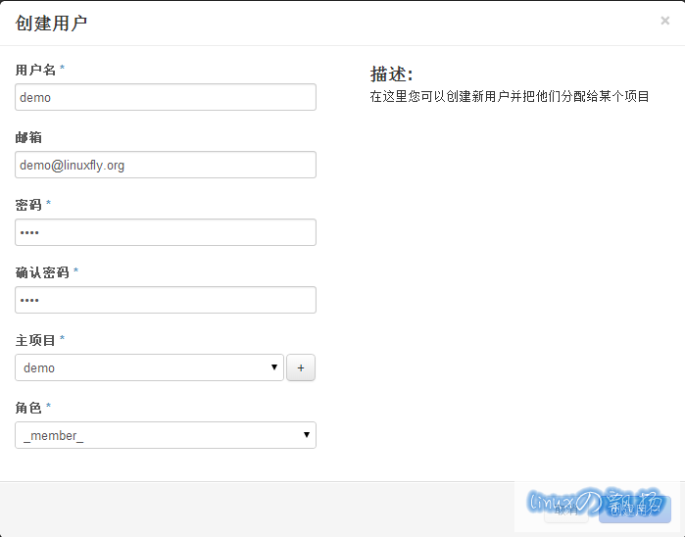Close the 创建用户 dialog with X
685x537 pixels.
[x=664, y=21]
